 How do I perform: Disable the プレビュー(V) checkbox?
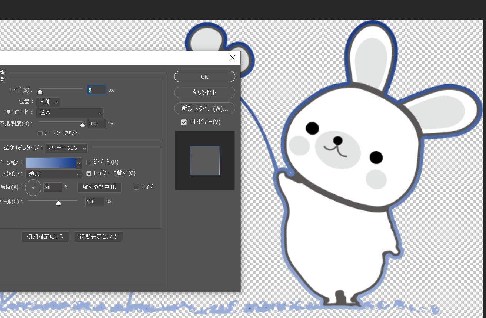[x=184, y=122]
